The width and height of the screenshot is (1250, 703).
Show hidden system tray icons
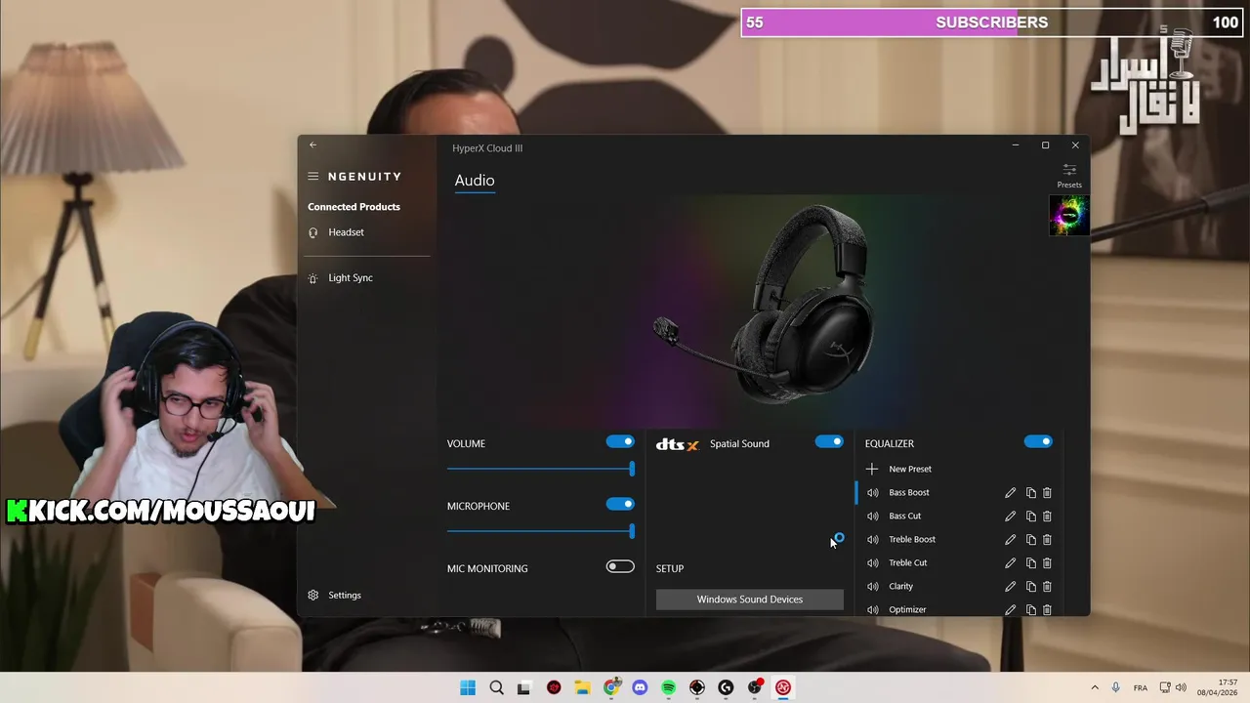pyautogui.click(x=1095, y=687)
